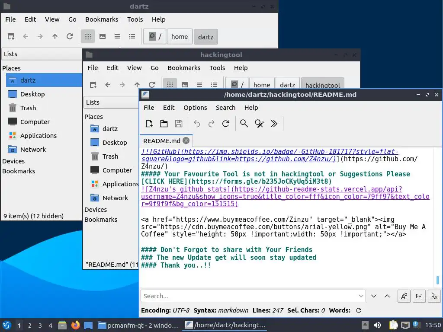Go forward in dartz window
443x332 pixels.
point(40,36)
